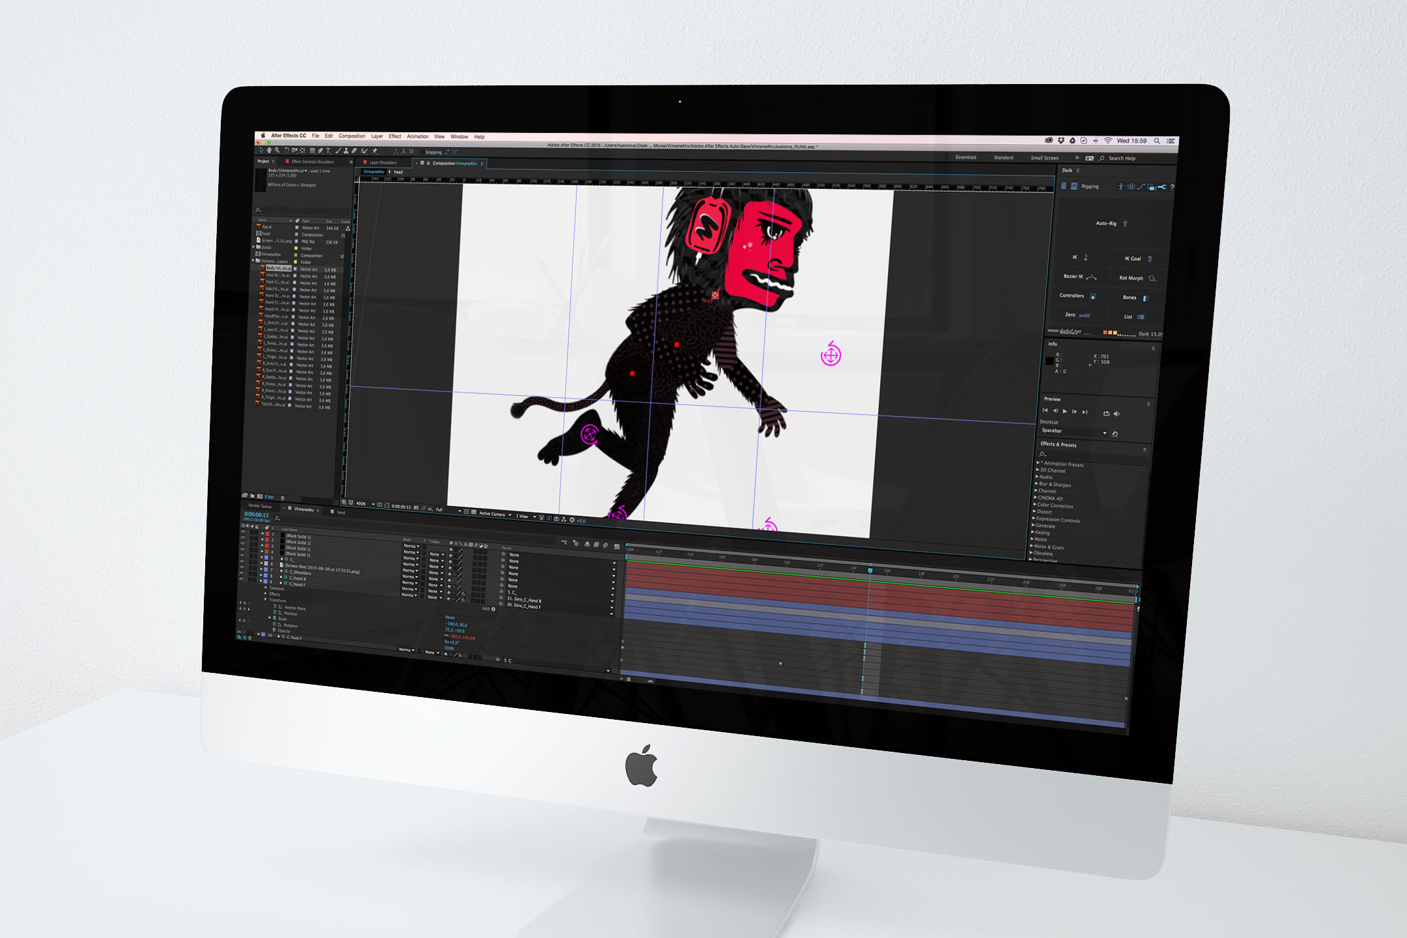
Task: Open the www.duduf.net link
Action: pos(1064,331)
